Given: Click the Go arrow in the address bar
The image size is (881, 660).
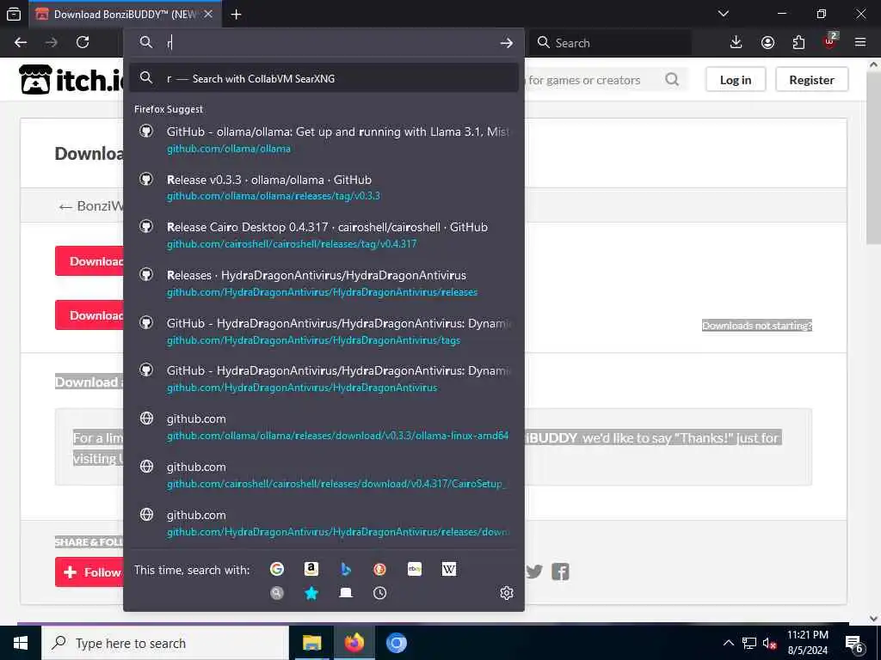Looking at the screenshot, I should coord(506,43).
